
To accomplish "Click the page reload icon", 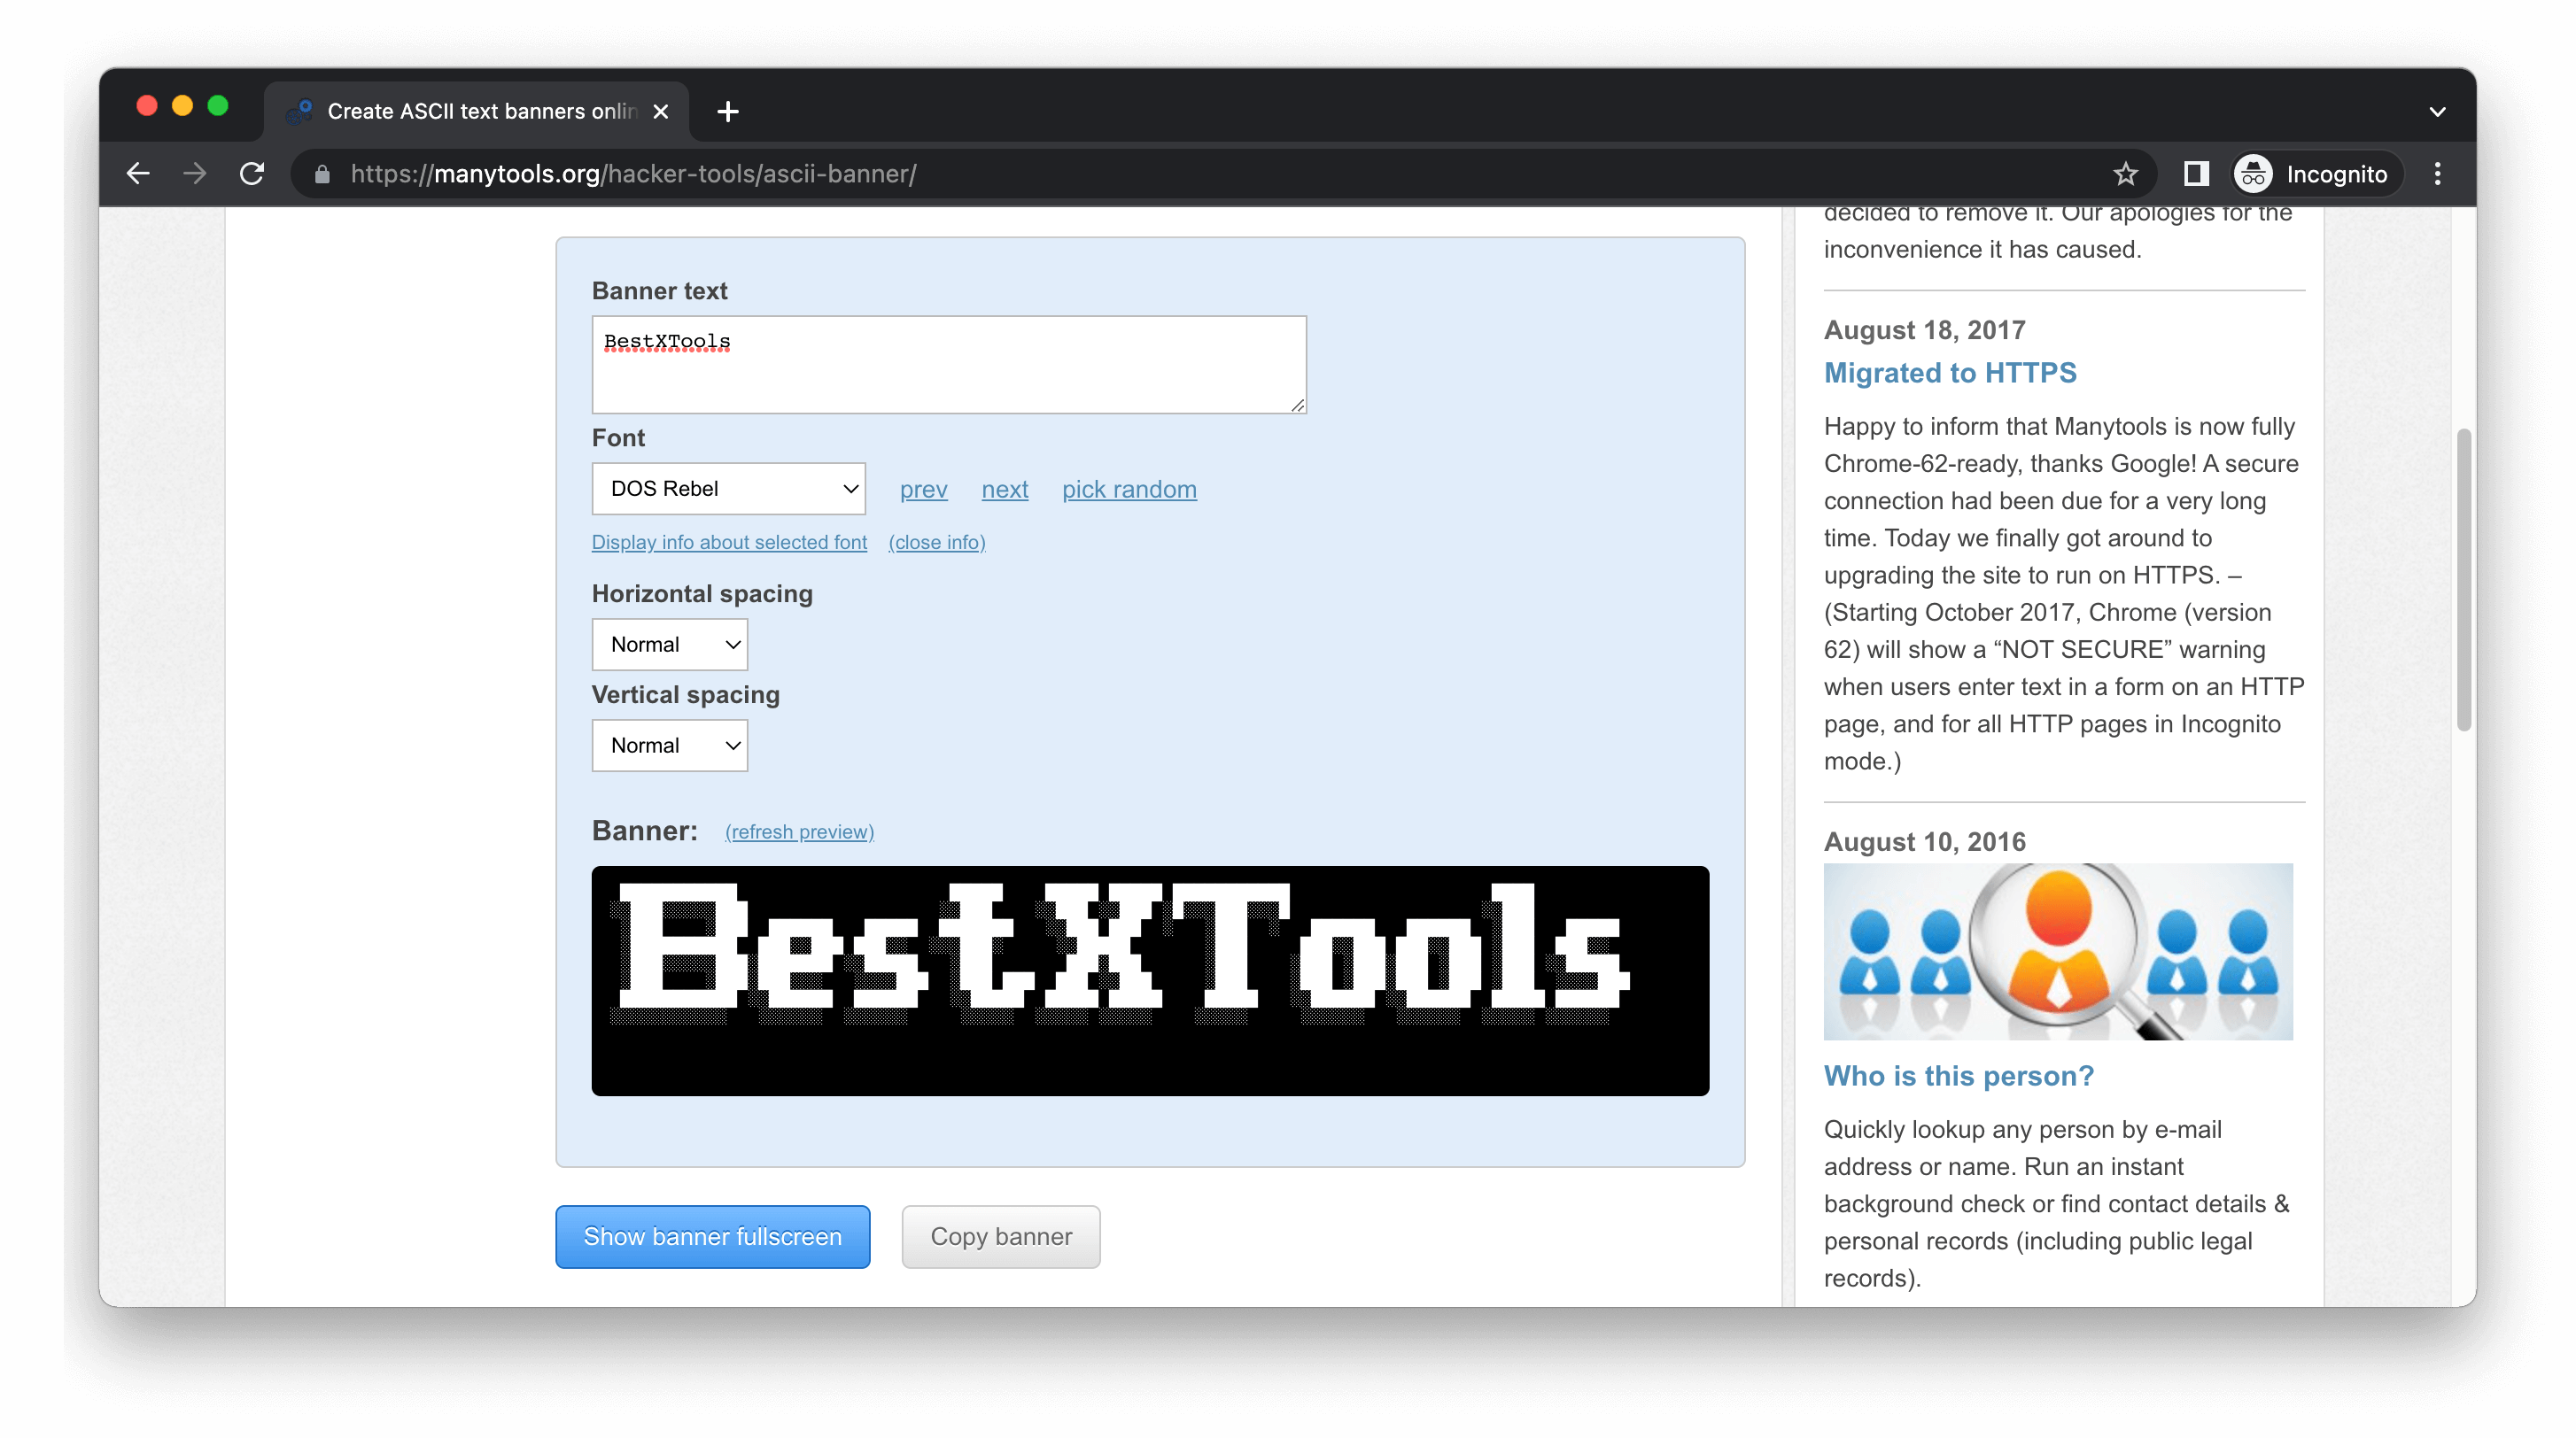I will pyautogui.click(x=255, y=174).
